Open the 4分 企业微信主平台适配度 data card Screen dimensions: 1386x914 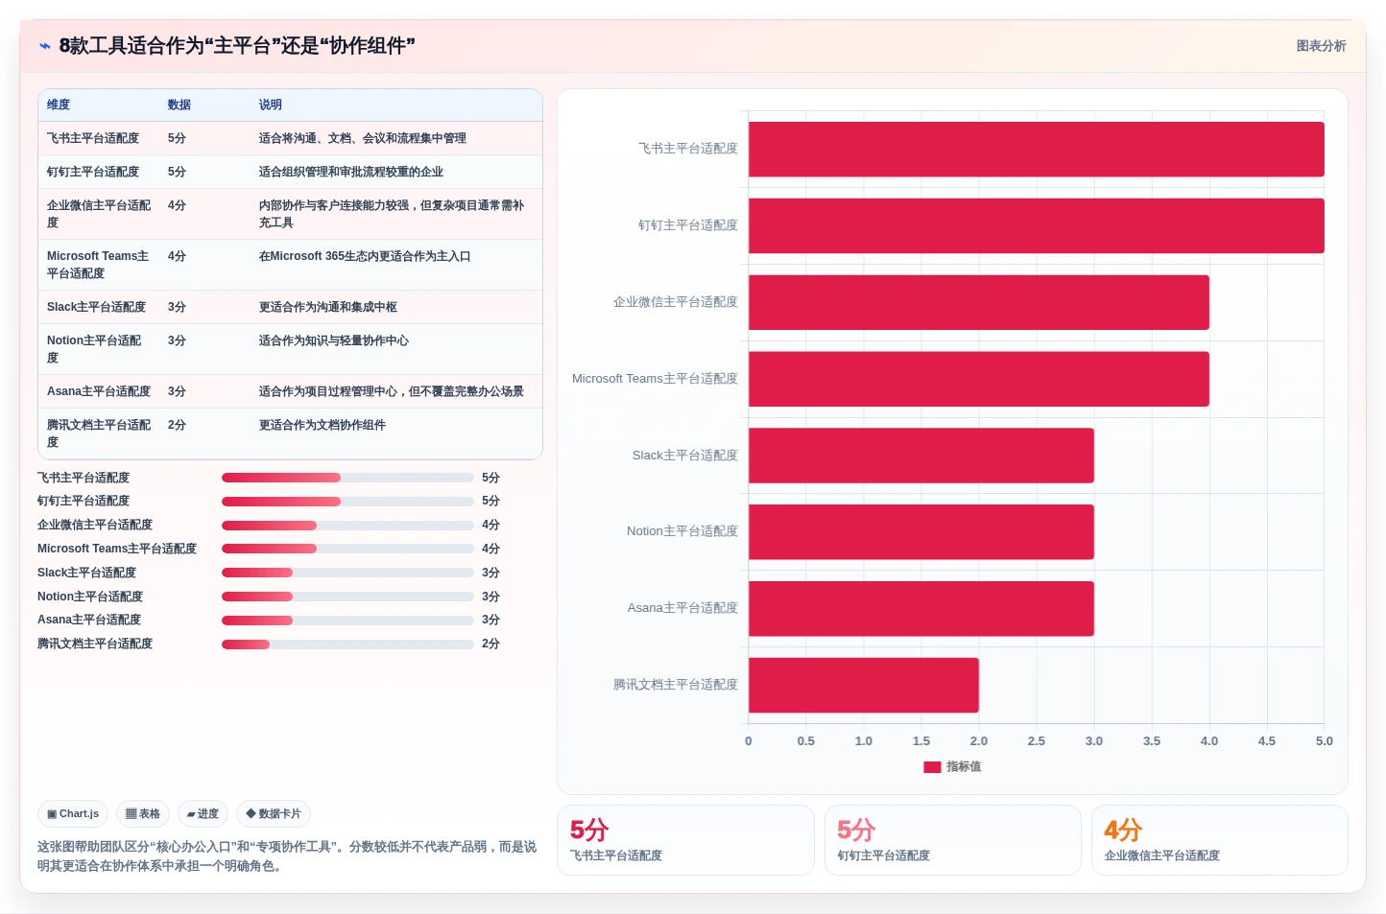1220,840
